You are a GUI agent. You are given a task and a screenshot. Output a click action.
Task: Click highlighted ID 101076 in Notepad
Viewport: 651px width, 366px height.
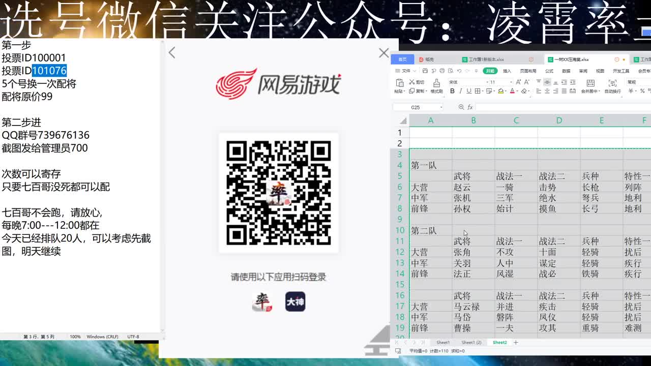49,71
